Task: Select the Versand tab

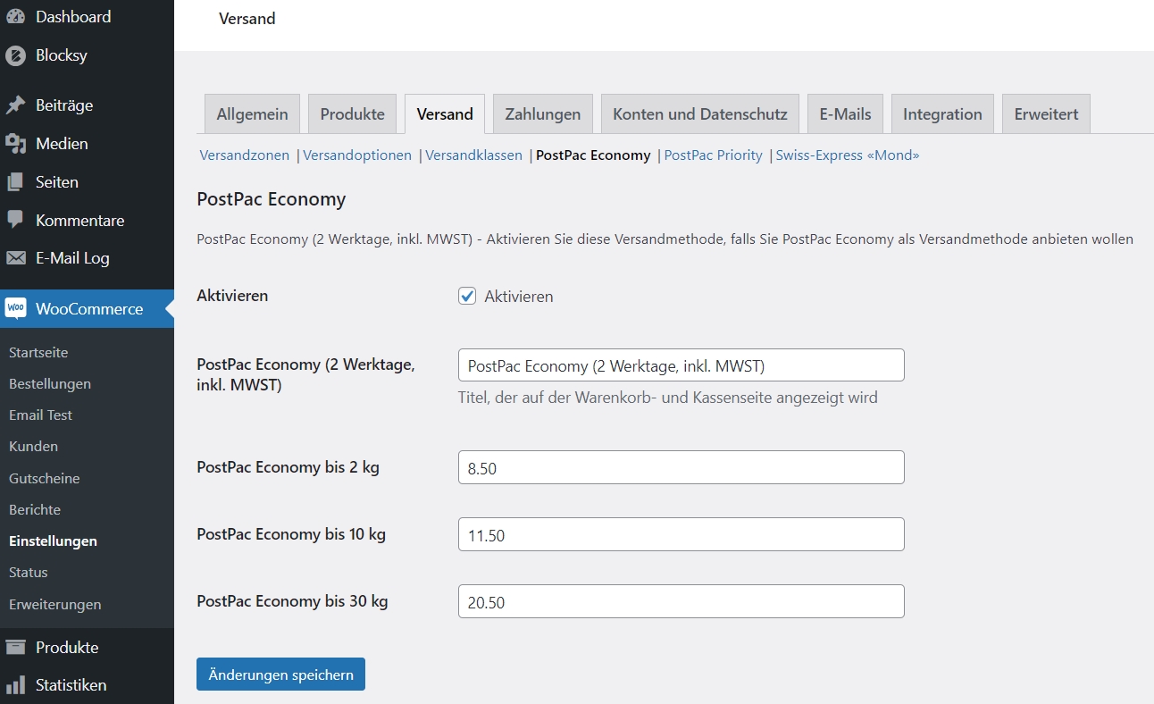Action: [445, 113]
